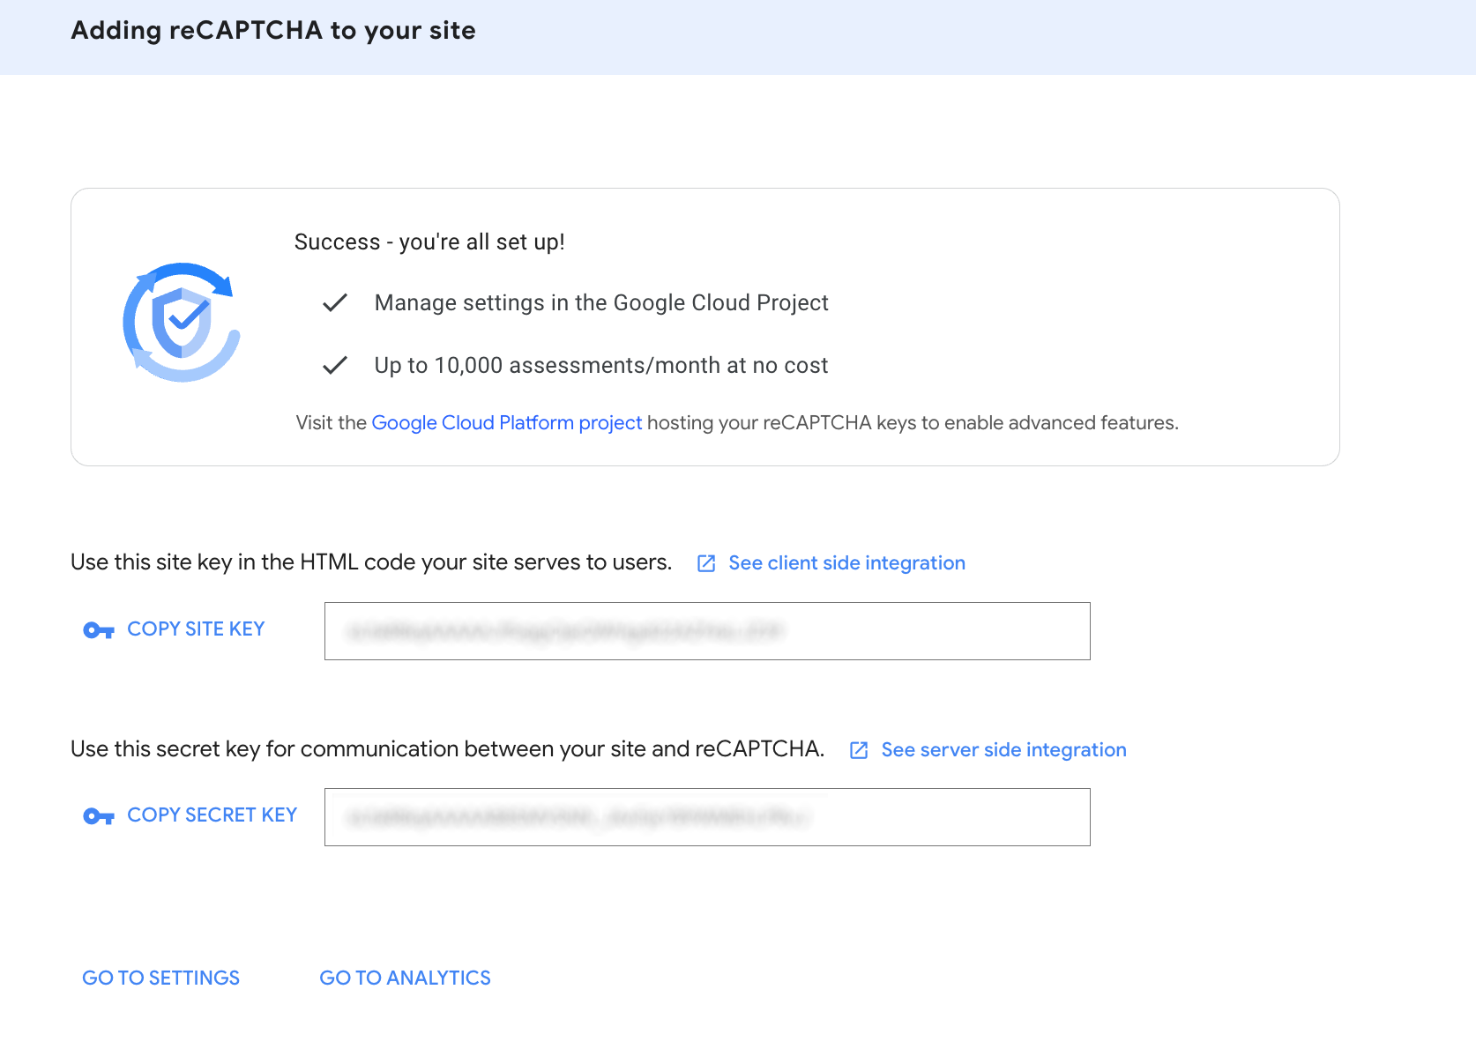The image size is (1476, 1049).
Task: Click the key icon beside COPY SITE KEY
Action: coord(99,630)
